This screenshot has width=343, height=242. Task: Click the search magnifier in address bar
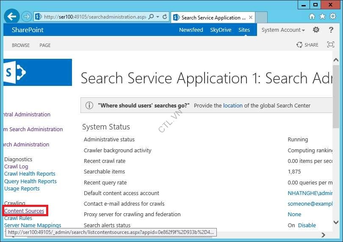click(x=151, y=17)
